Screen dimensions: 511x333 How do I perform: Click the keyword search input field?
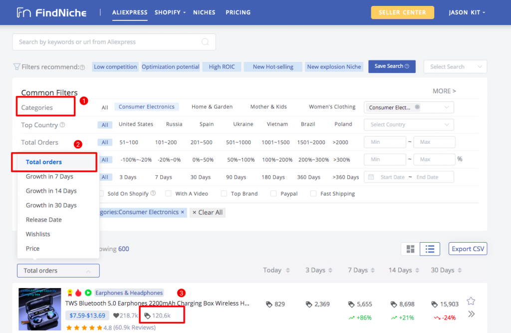114,42
